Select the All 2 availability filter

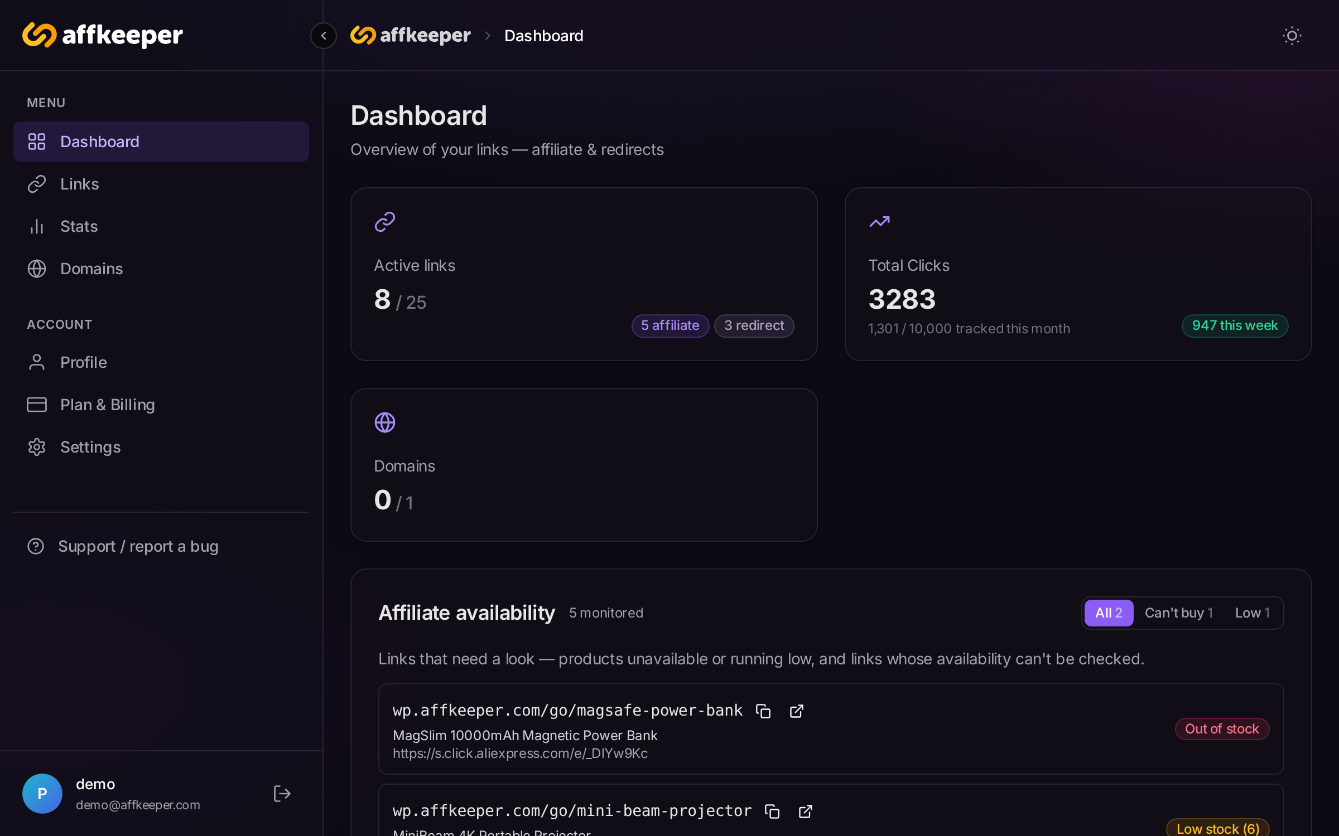point(1109,613)
